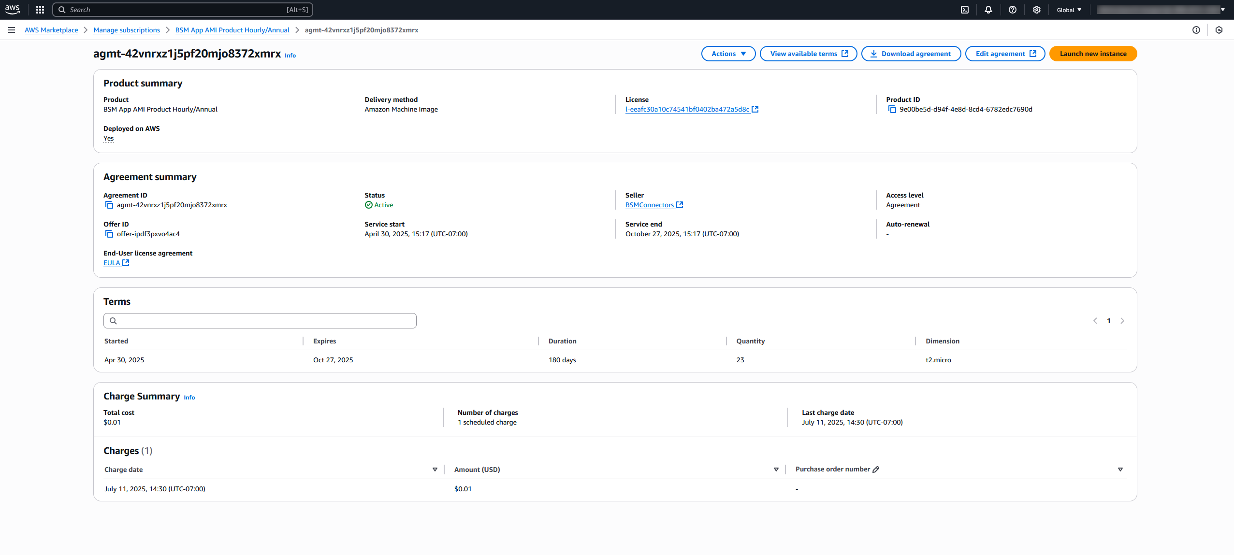Viewport: 1234px width, 555px height.
Task: Copy the Product ID value
Action: [x=892, y=110]
